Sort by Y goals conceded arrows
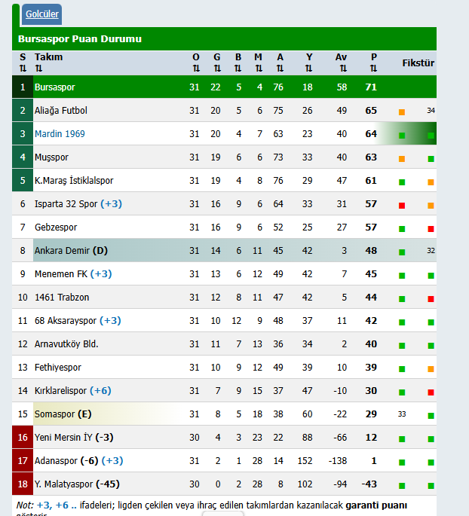 (x=309, y=69)
